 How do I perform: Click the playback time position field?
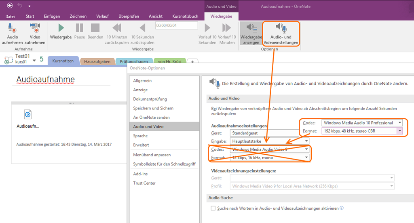[x=176, y=25]
